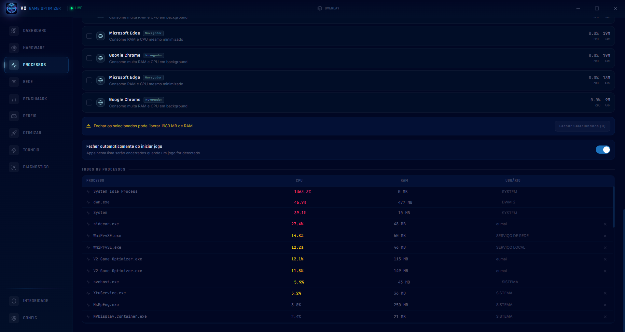
Task: Kill WmiPrvSE.exe under SERVIÇO LOCAL
Action: [x=605, y=248]
